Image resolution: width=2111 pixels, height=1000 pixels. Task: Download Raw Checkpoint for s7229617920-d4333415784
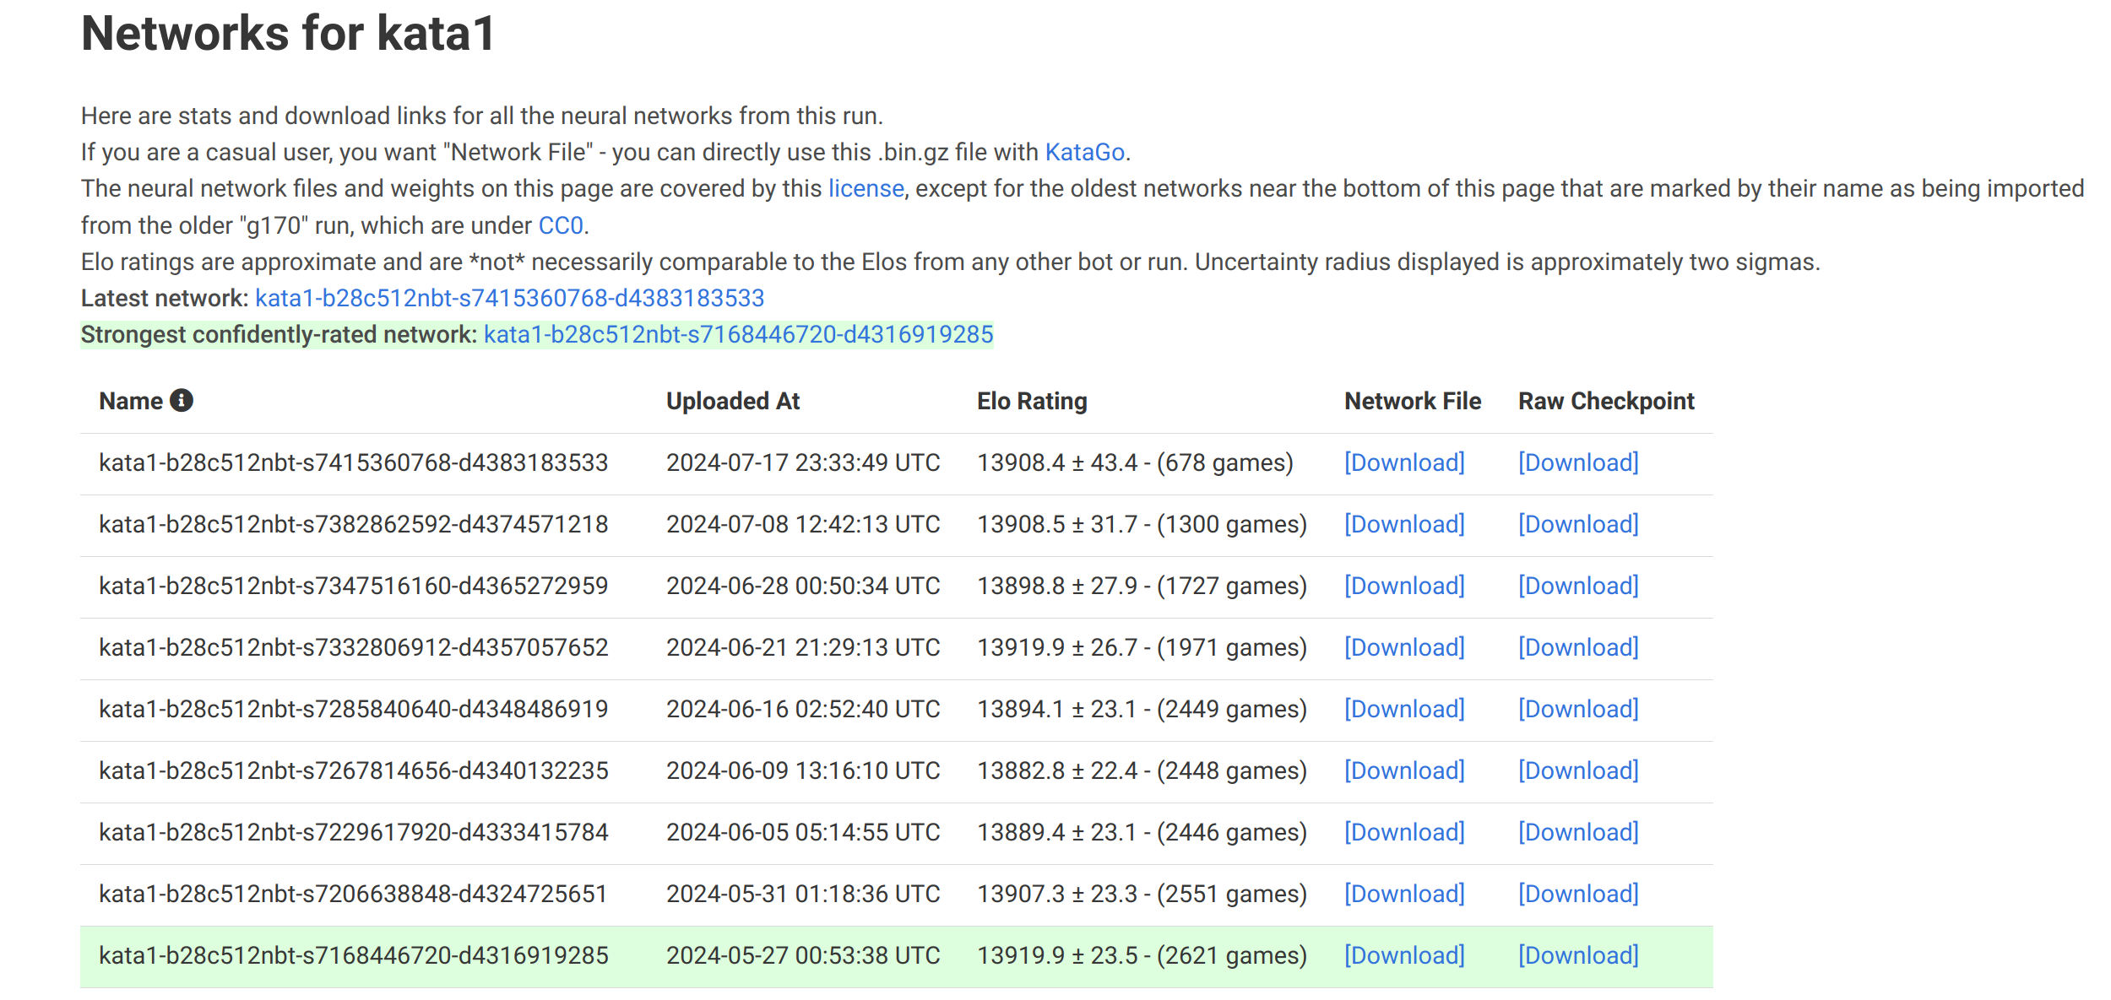1578,832
